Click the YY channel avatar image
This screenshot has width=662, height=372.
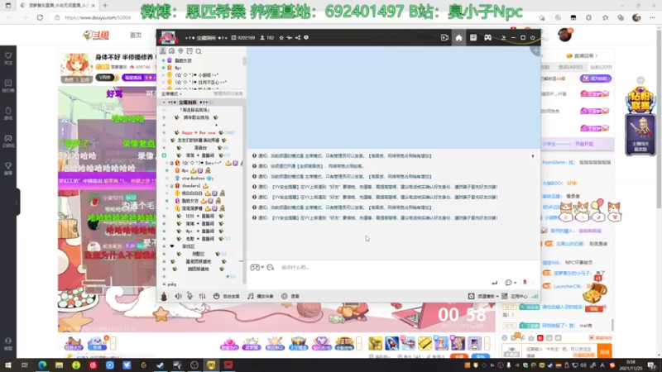tap(168, 37)
